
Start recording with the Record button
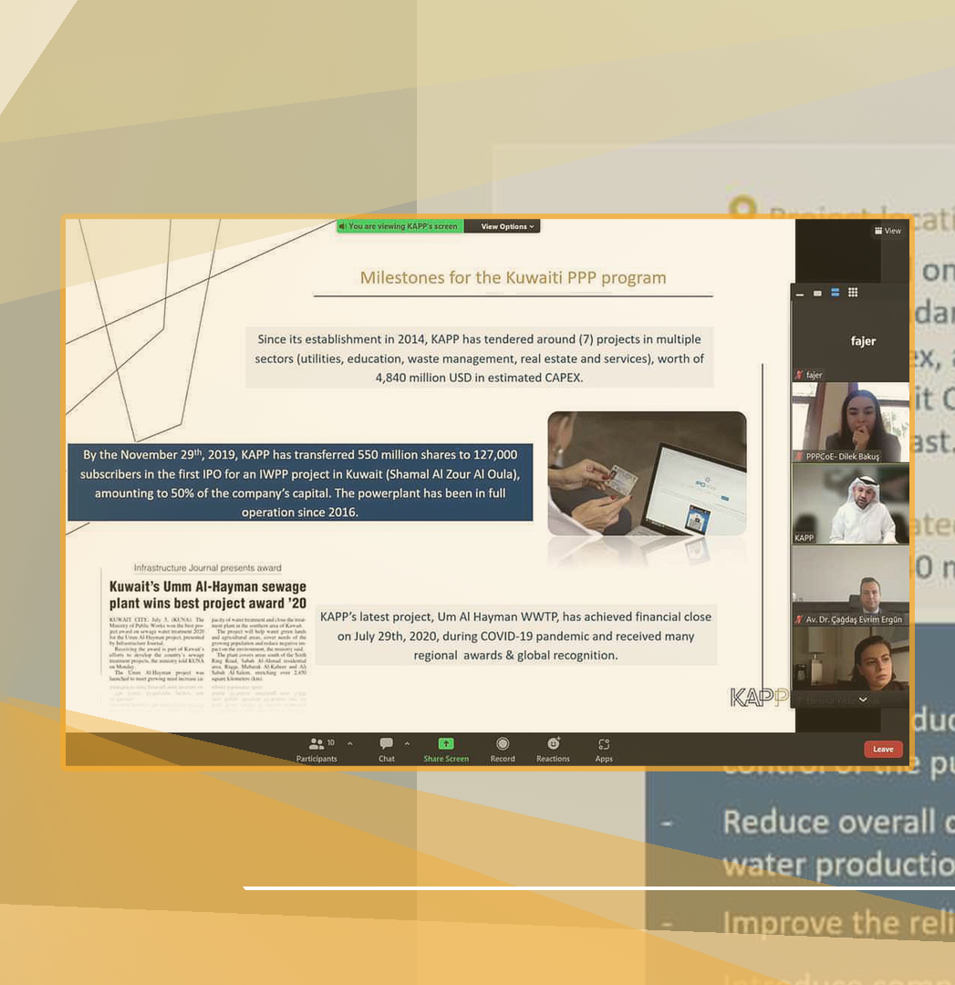[x=503, y=750]
